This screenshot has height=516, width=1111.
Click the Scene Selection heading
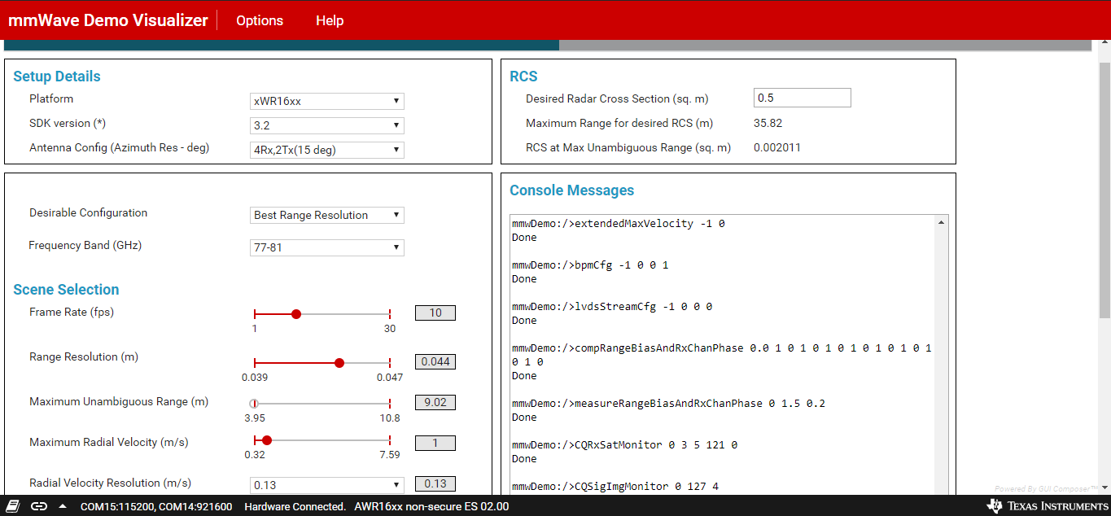[x=66, y=290]
